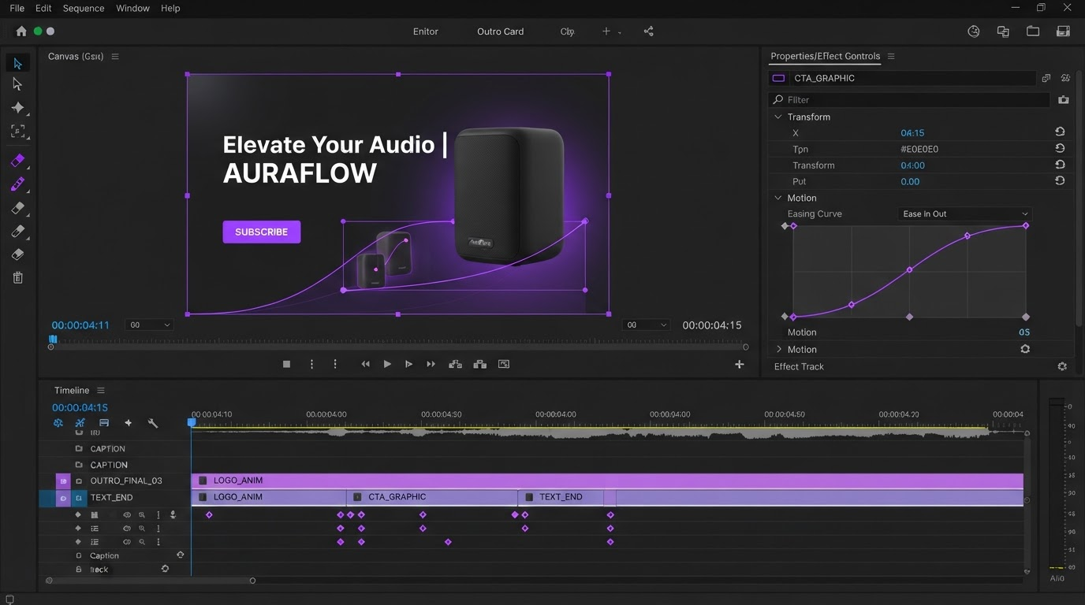Click the camera snapshot icon next to Filter
The height and width of the screenshot is (605, 1085).
click(1063, 100)
